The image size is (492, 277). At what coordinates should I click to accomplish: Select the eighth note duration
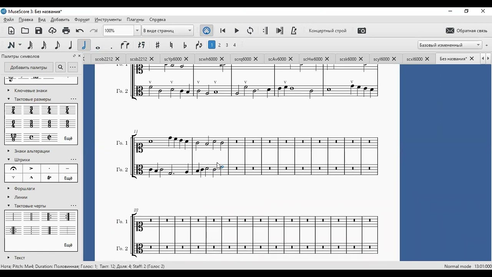coord(57,45)
